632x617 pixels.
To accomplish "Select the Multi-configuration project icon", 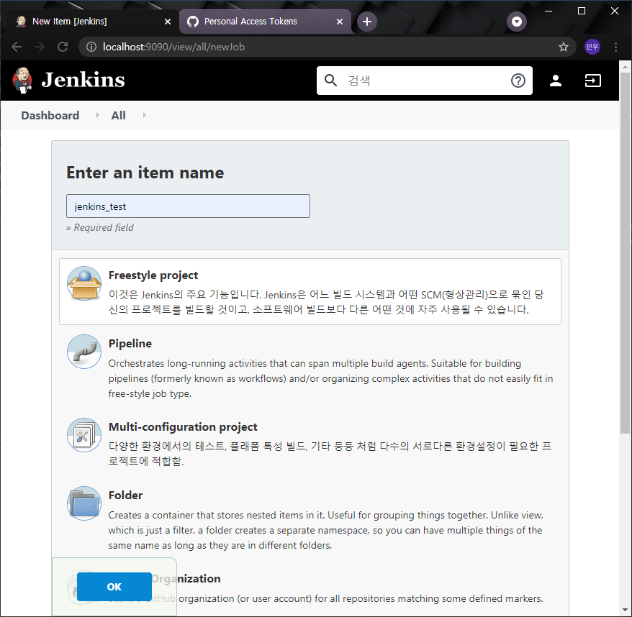I will (84, 435).
